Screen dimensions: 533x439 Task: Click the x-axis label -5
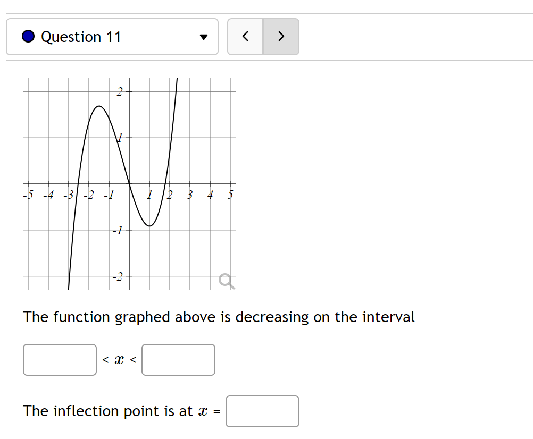(x=28, y=195)
